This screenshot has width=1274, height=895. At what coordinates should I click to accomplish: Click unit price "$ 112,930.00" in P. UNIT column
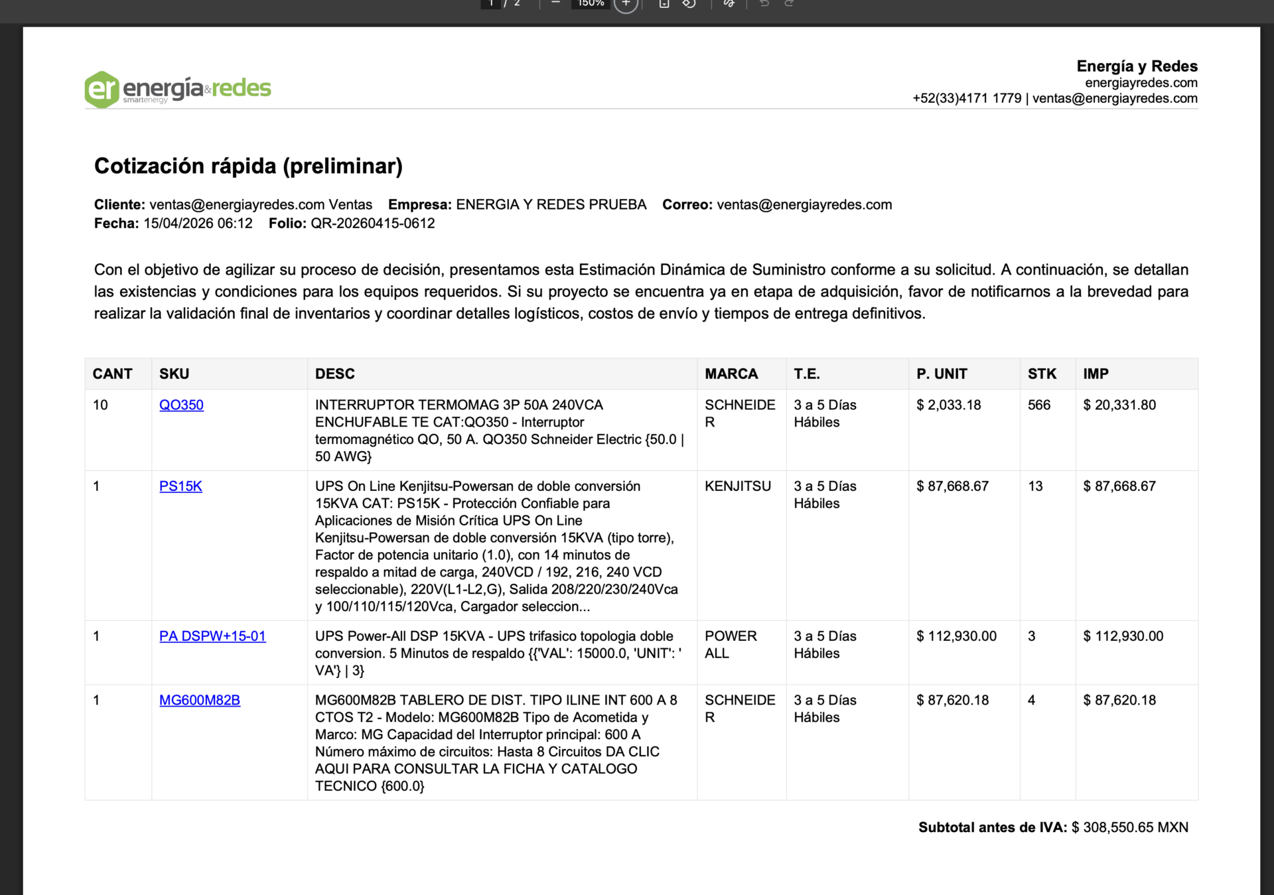[x=956, y=636]
